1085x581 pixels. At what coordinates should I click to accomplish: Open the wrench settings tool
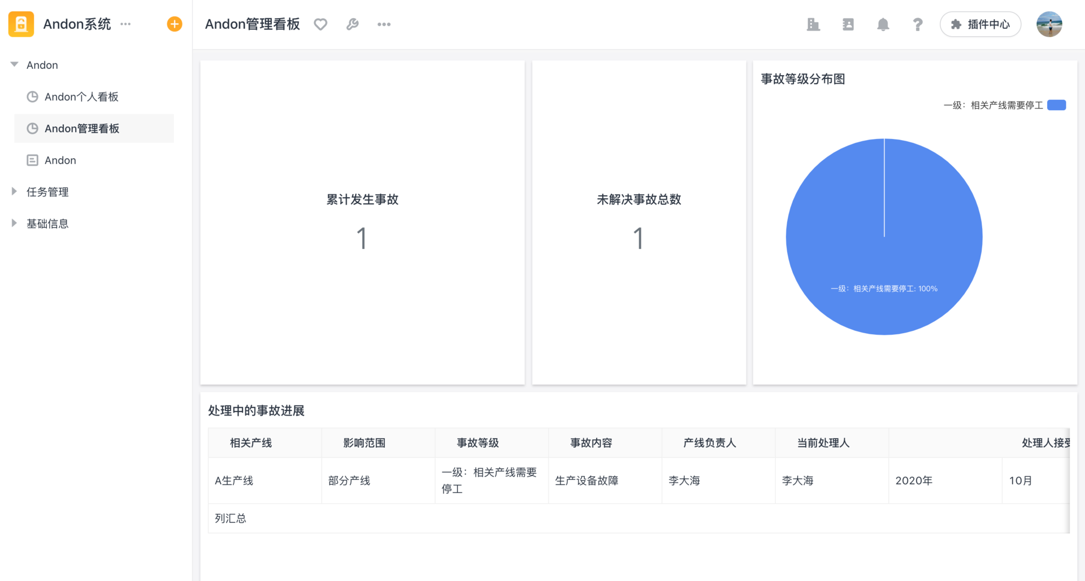353,24
